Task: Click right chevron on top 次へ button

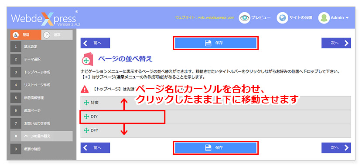Action: pos(346,43)
